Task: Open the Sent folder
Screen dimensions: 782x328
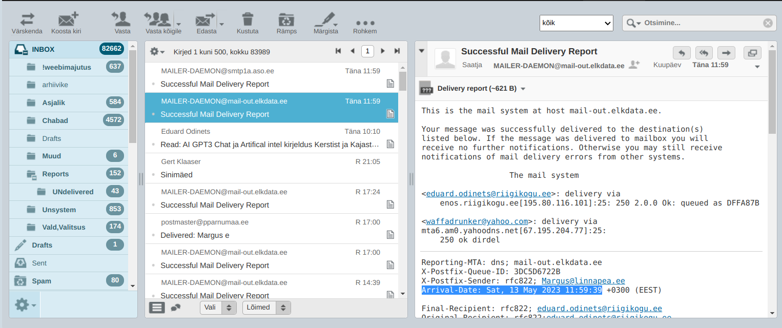Action: [x=69, y=263]
